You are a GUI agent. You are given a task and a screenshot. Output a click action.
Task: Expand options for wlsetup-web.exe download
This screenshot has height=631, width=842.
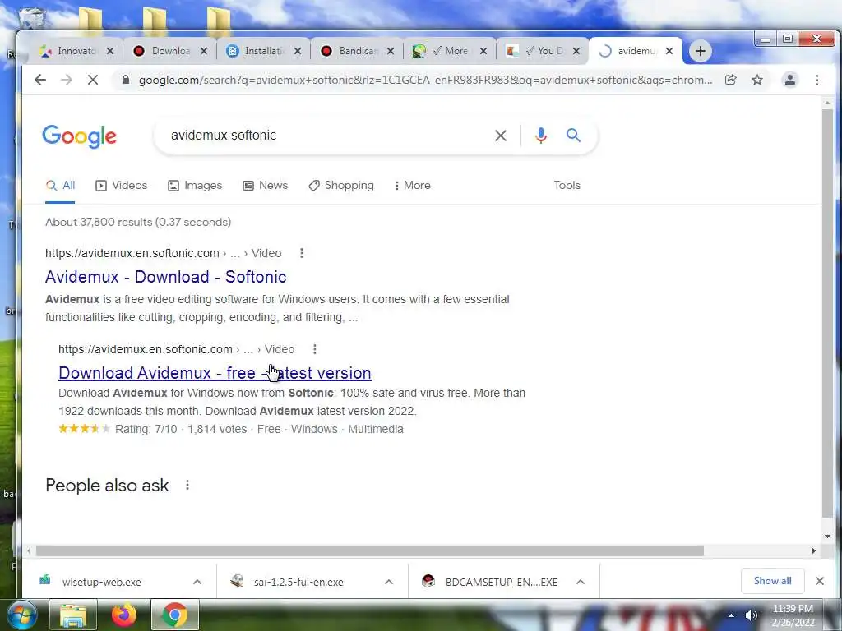click(197, 582)
